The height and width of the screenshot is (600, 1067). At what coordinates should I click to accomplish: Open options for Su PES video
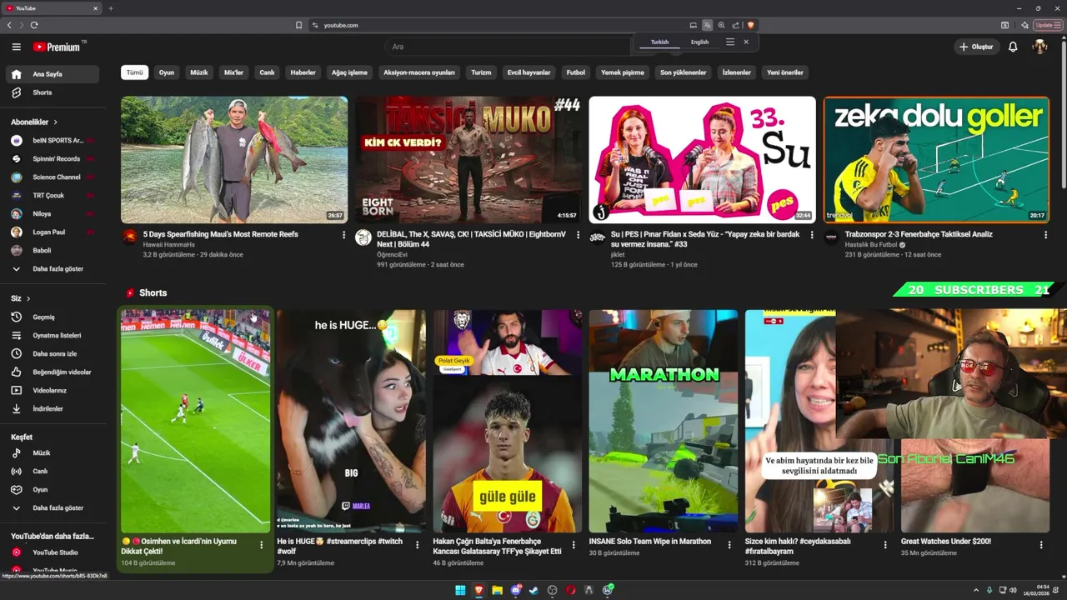pos(812,235)
